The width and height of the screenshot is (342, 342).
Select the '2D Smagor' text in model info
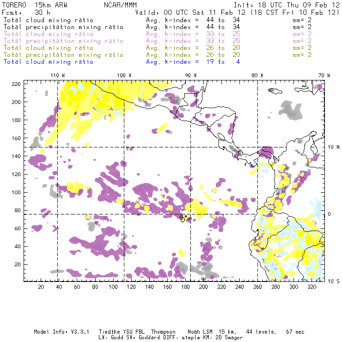[229, 338]
